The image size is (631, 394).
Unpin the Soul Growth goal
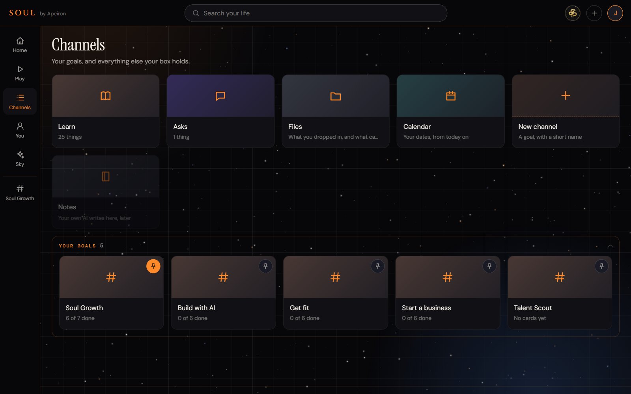click(x=153, y=266)
